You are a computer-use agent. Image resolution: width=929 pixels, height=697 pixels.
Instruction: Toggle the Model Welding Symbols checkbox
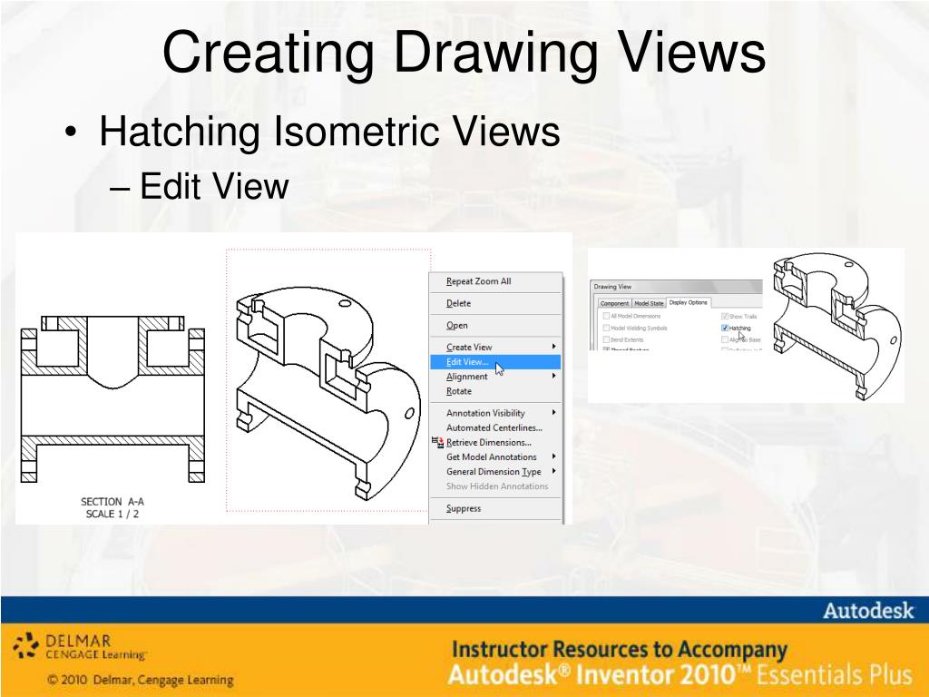pyautogui.click(x=606, y=328)
